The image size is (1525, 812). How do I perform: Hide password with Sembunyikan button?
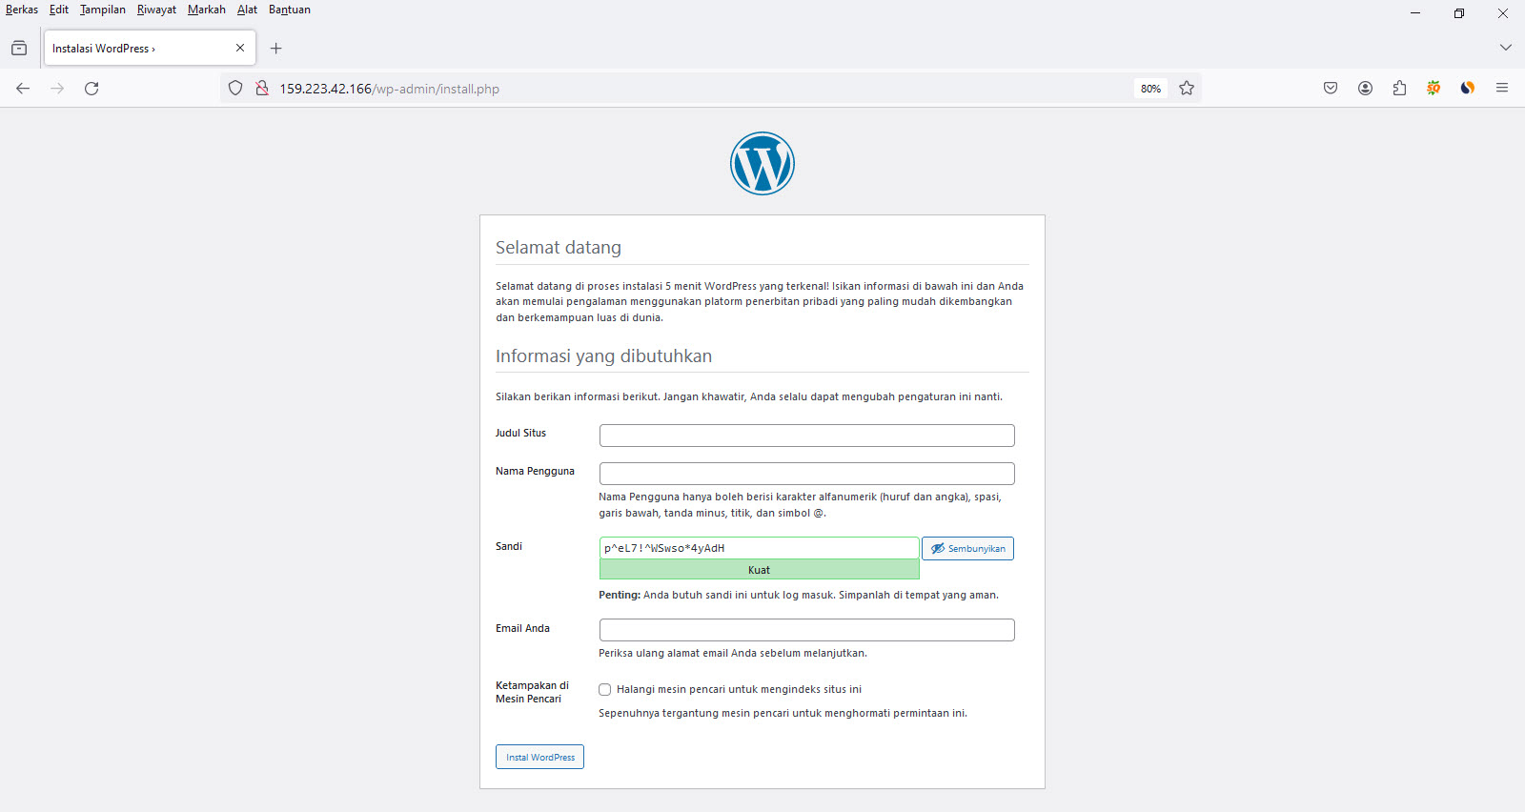point(967,549)
